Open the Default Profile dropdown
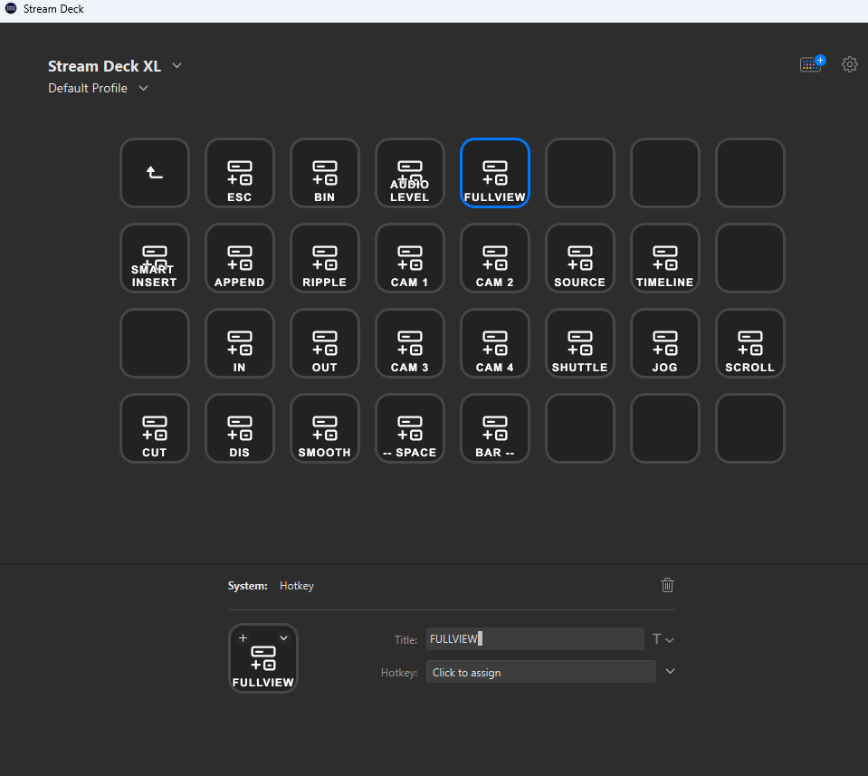The width and height of the screenshot is (868, 776). (143, 88)
